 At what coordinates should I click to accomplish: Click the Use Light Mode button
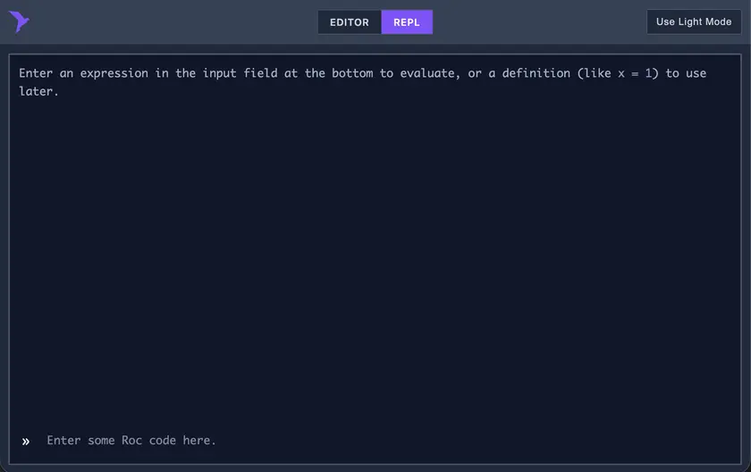click(x=694, y=21)
